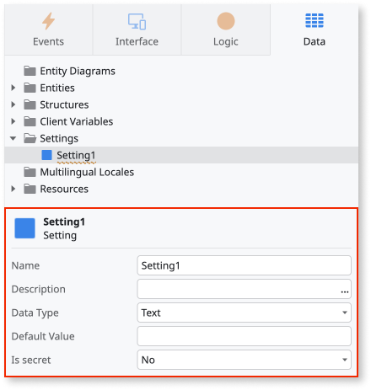
Task: Open Description editor ellipsis button
Action: (345, 291)
